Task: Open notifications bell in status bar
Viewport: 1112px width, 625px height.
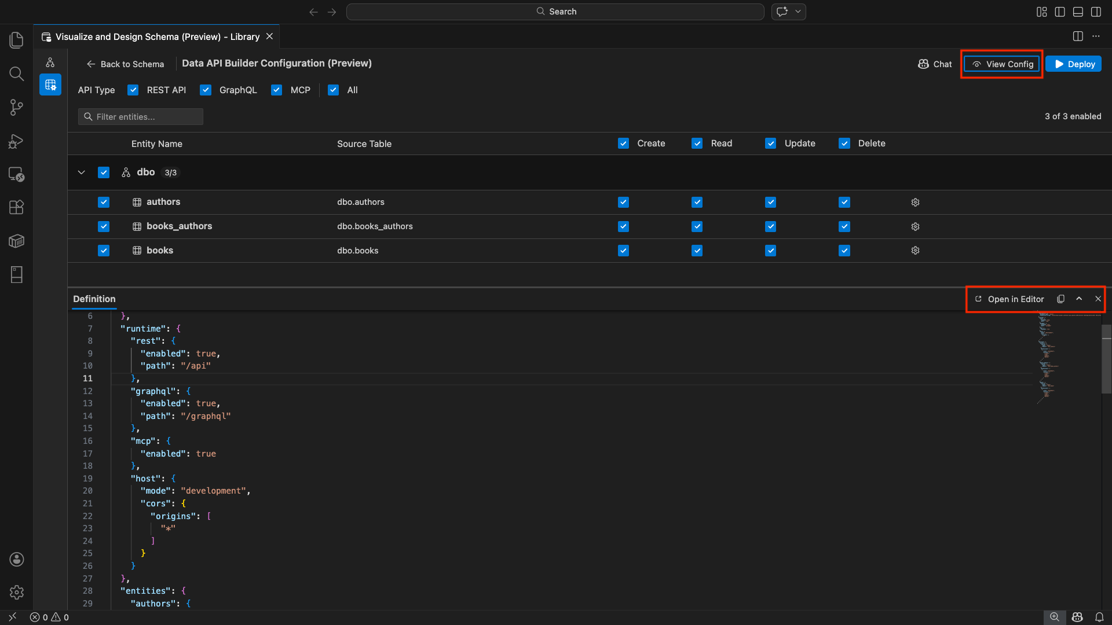Action: point(1099,617)
